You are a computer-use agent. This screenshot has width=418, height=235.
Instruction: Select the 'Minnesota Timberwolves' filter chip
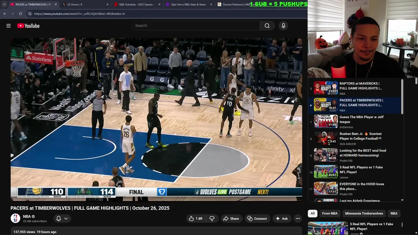click(x=364, y=213)
